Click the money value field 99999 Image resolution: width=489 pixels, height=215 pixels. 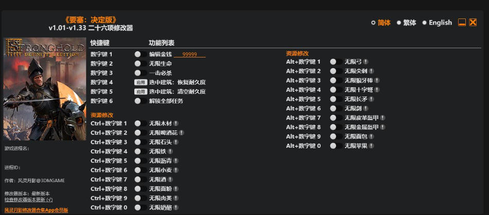(189, 54)
